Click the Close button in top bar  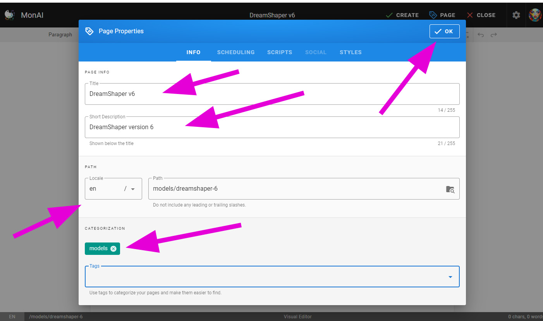click(481, 15)
